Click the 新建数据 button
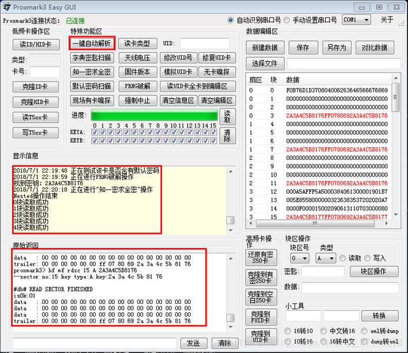 click(265, 48)
